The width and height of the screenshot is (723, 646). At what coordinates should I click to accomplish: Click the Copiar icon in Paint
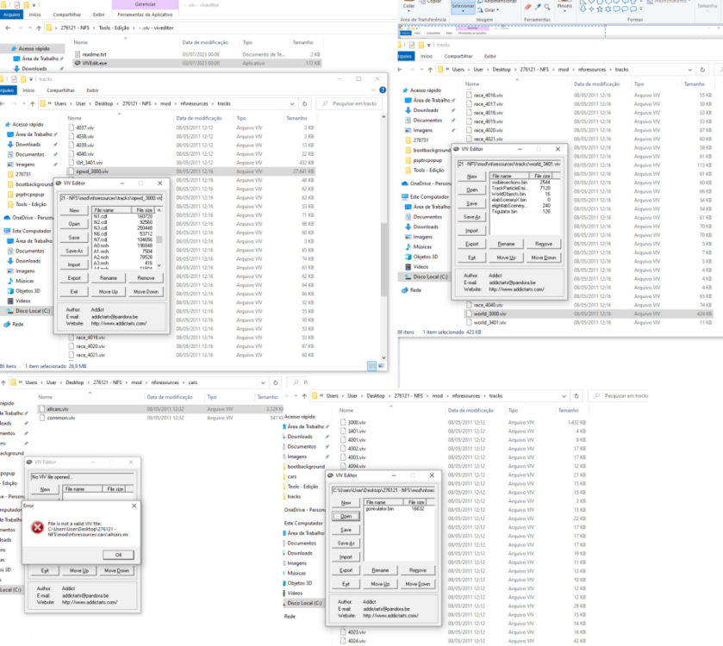[x=422, y=2]
